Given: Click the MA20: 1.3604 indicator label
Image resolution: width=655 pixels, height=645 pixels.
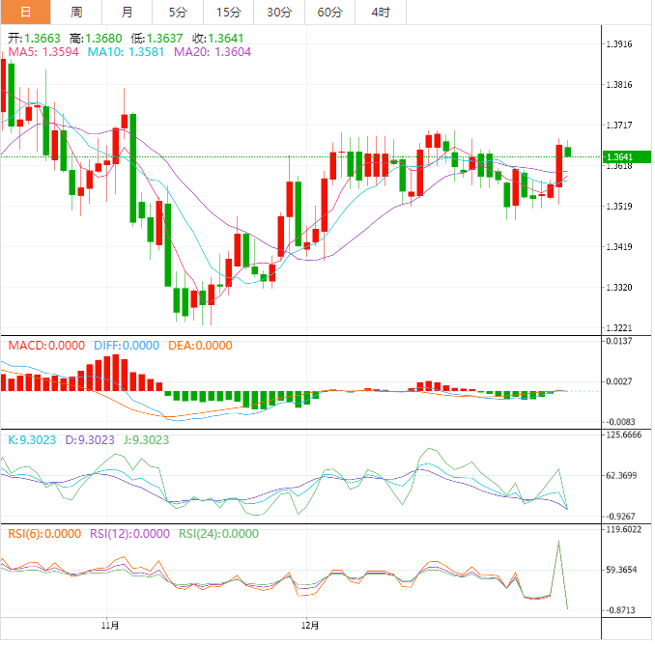Looking at the screenshot, I should (213, 52).
